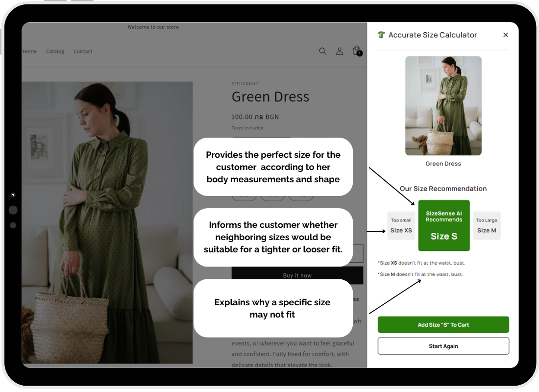Image resolution: width=539 pixels, height=392 pixels.
Task: Click the 'Explains why a specific size' callout
Action: pos(272,308)
